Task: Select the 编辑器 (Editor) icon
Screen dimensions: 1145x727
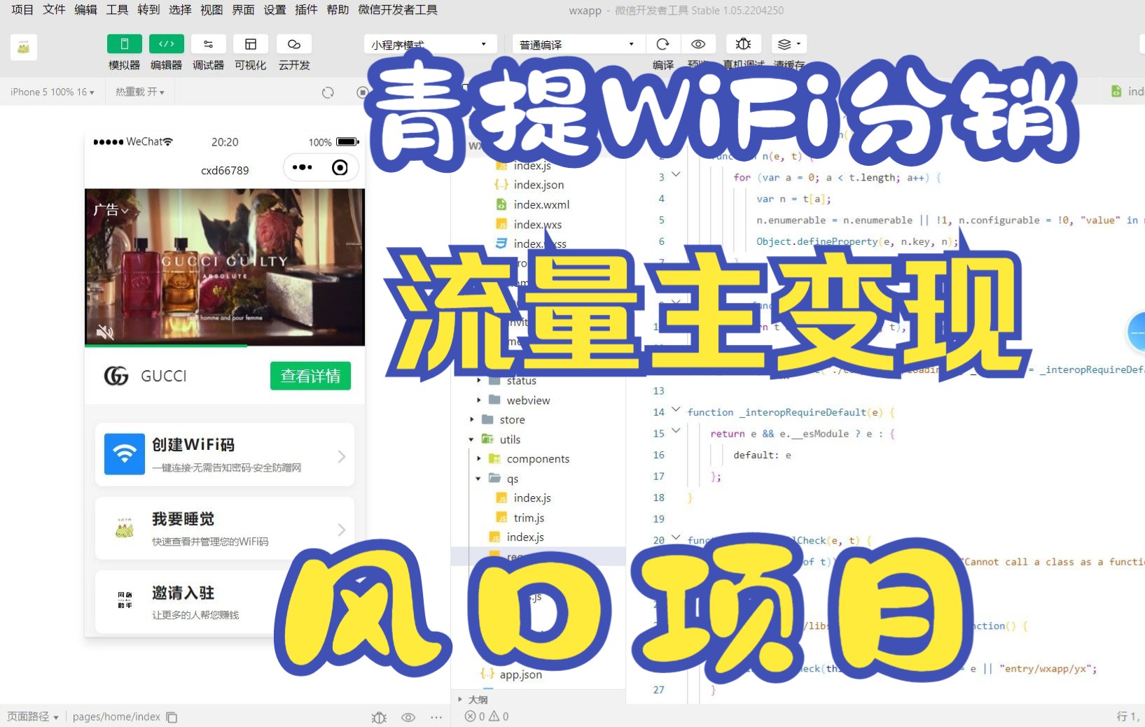Action: (x=166, y=43)
